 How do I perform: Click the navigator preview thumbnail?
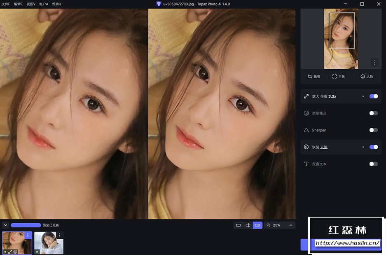(x=341, y=39)
